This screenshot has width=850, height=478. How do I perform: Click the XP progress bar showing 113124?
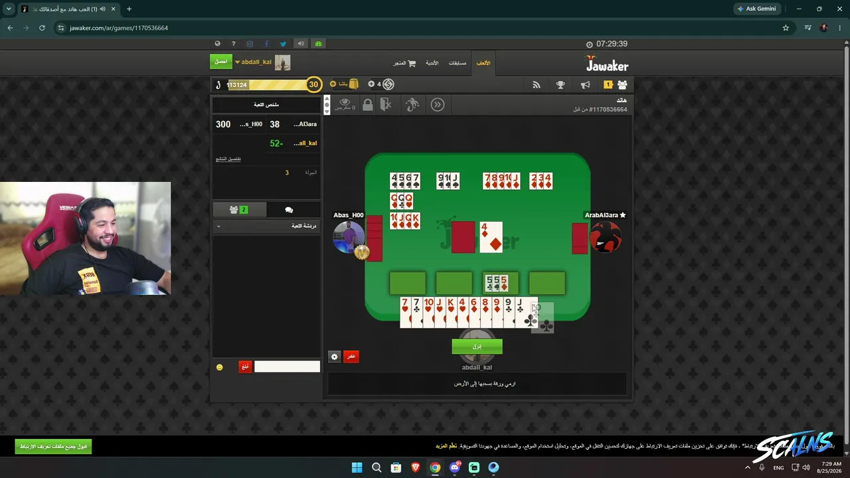click(266, 84)
